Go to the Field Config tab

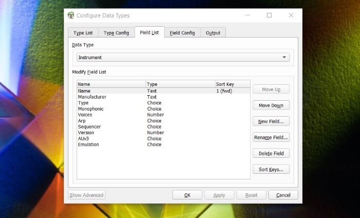[x=182, y=33]
